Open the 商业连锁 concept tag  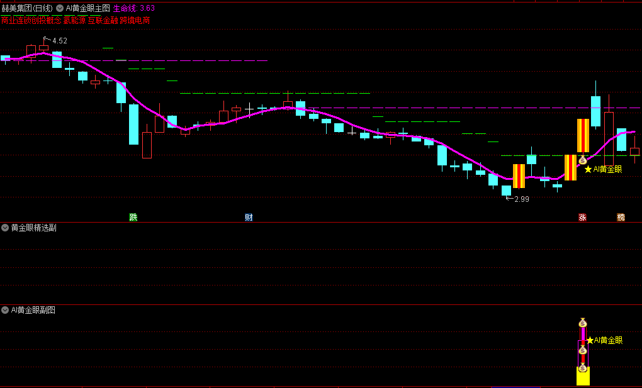pos(16,21)
